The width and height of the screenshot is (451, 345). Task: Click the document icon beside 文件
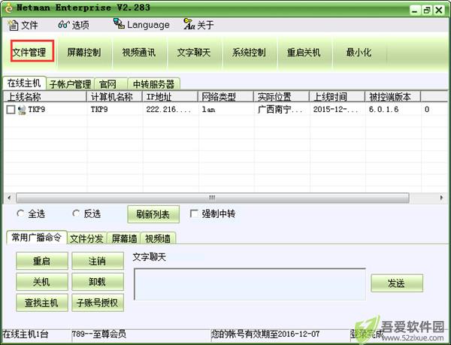point(13,26)
